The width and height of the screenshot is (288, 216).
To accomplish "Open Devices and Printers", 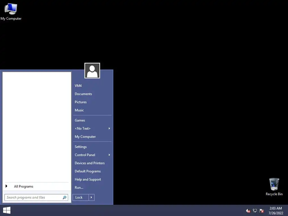I will (x=92, y=163).
